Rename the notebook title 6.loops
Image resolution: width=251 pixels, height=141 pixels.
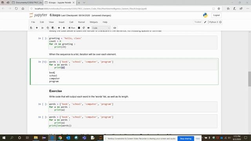point(55,15)
